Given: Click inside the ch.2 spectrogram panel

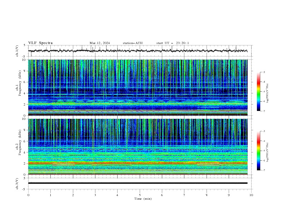Looking at the screenshot, I should (138, 147).
